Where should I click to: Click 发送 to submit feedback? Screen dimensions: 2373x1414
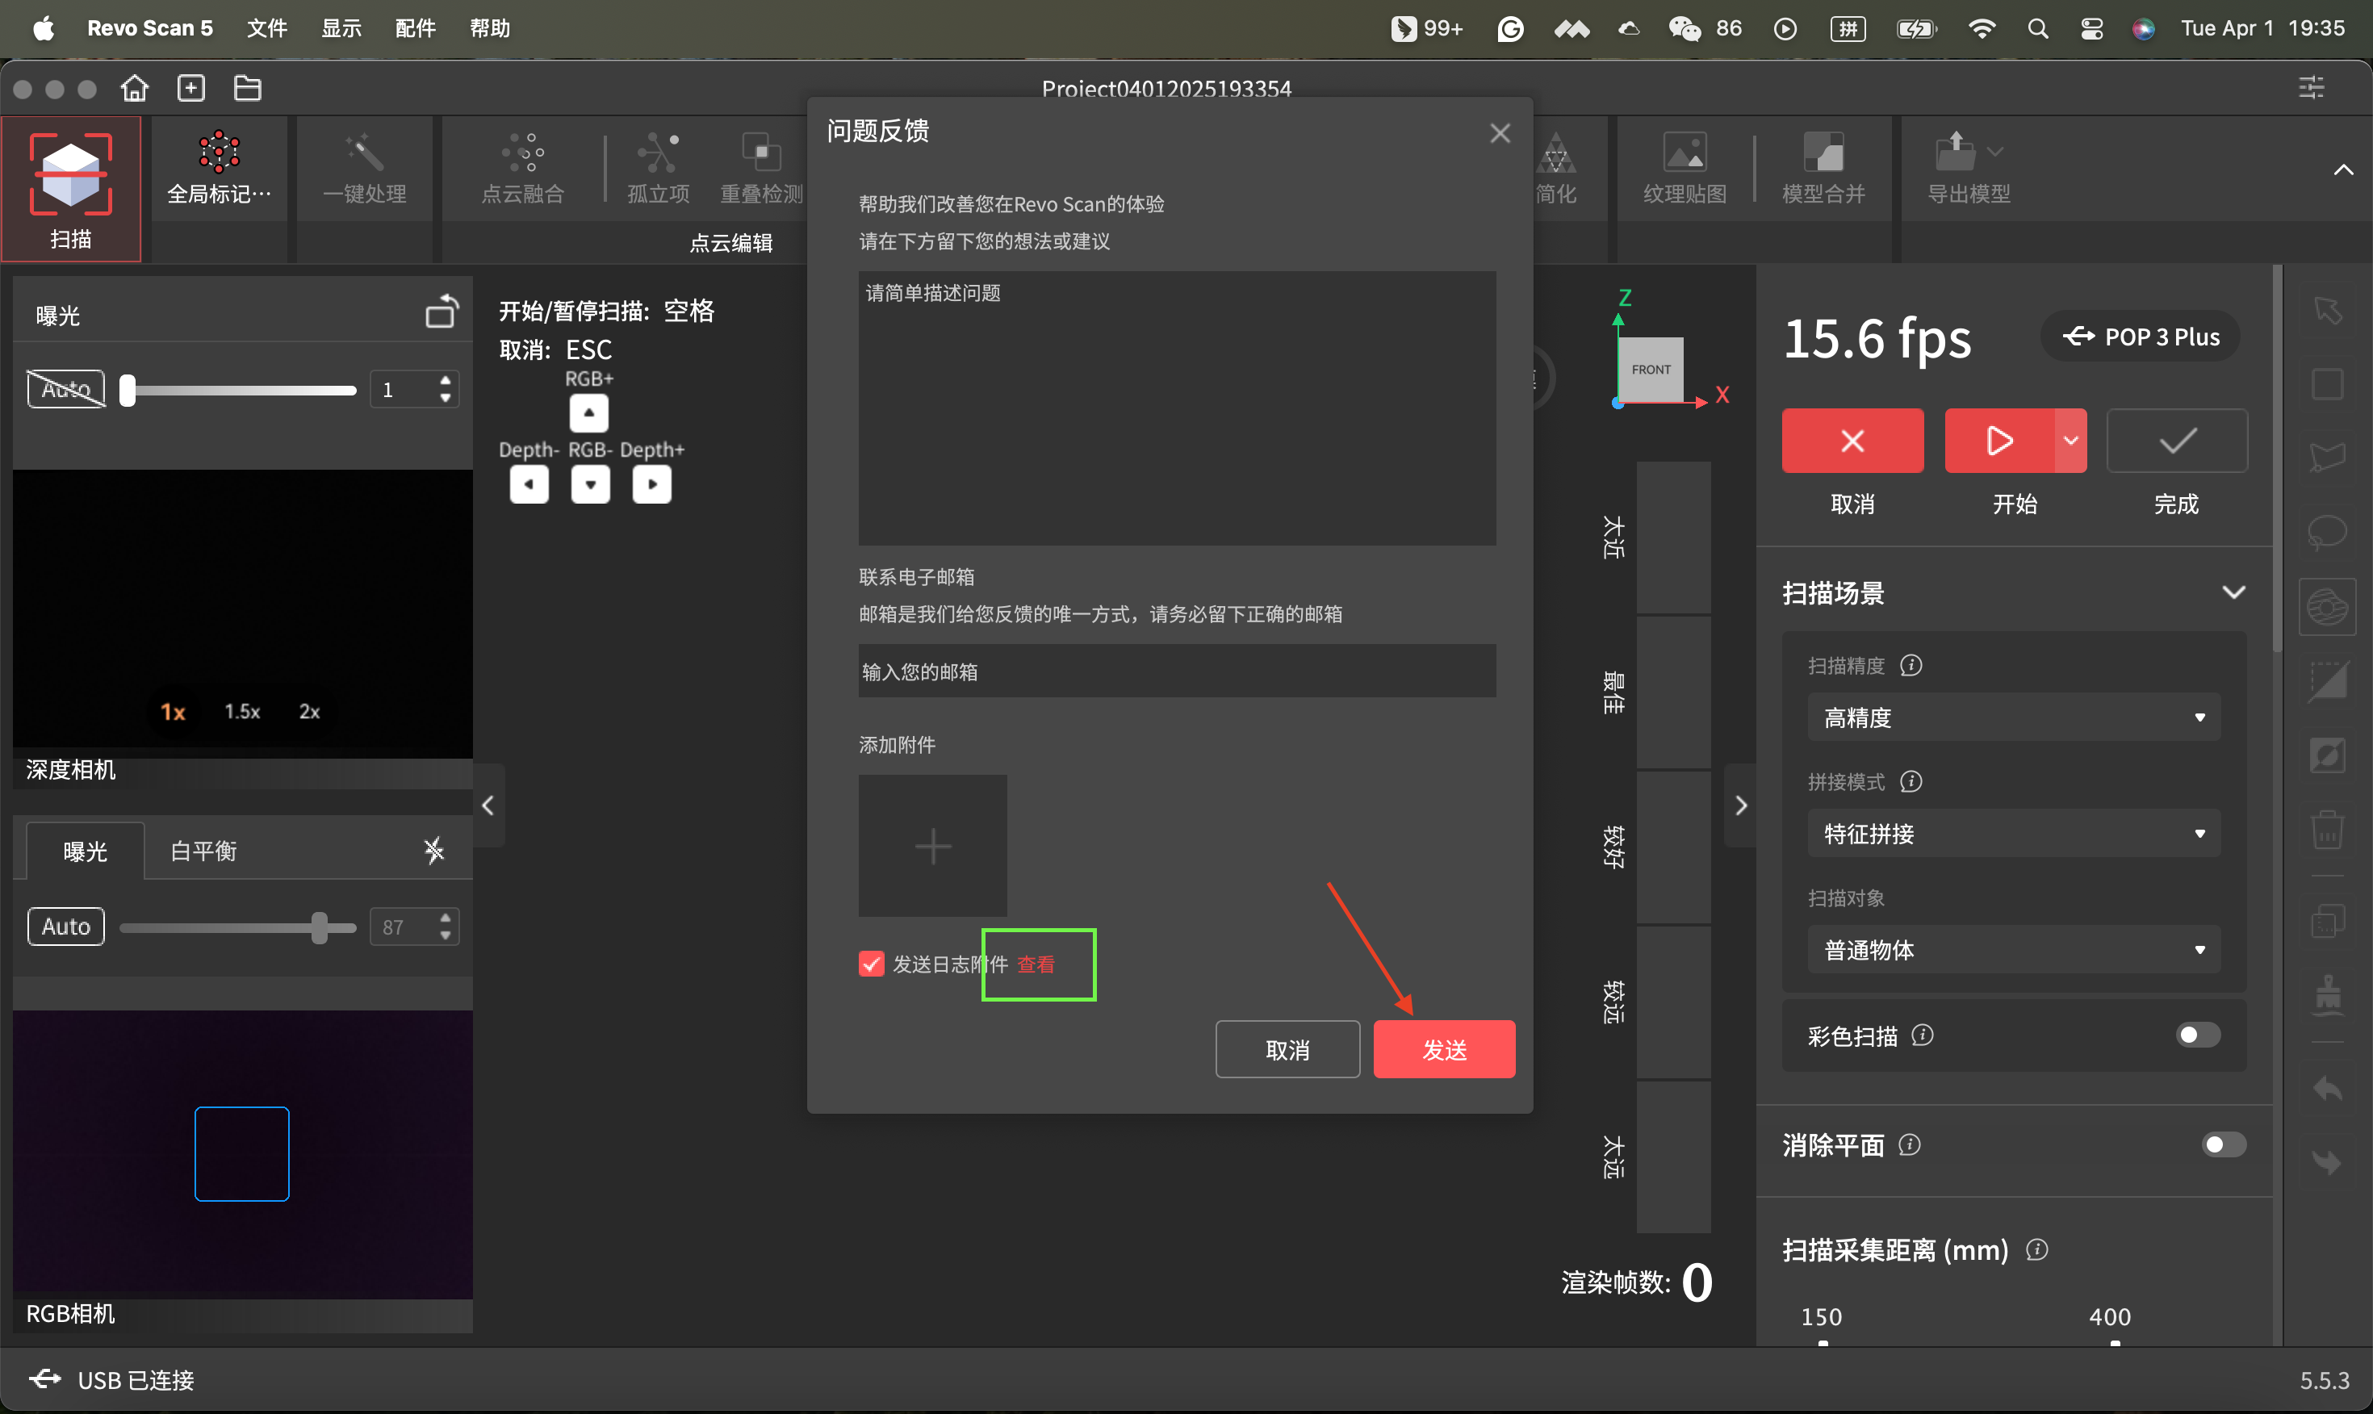1444,1049
